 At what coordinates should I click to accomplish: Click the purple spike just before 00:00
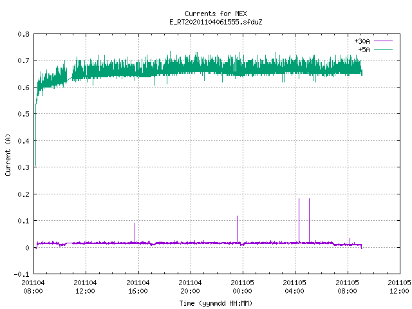238,229
